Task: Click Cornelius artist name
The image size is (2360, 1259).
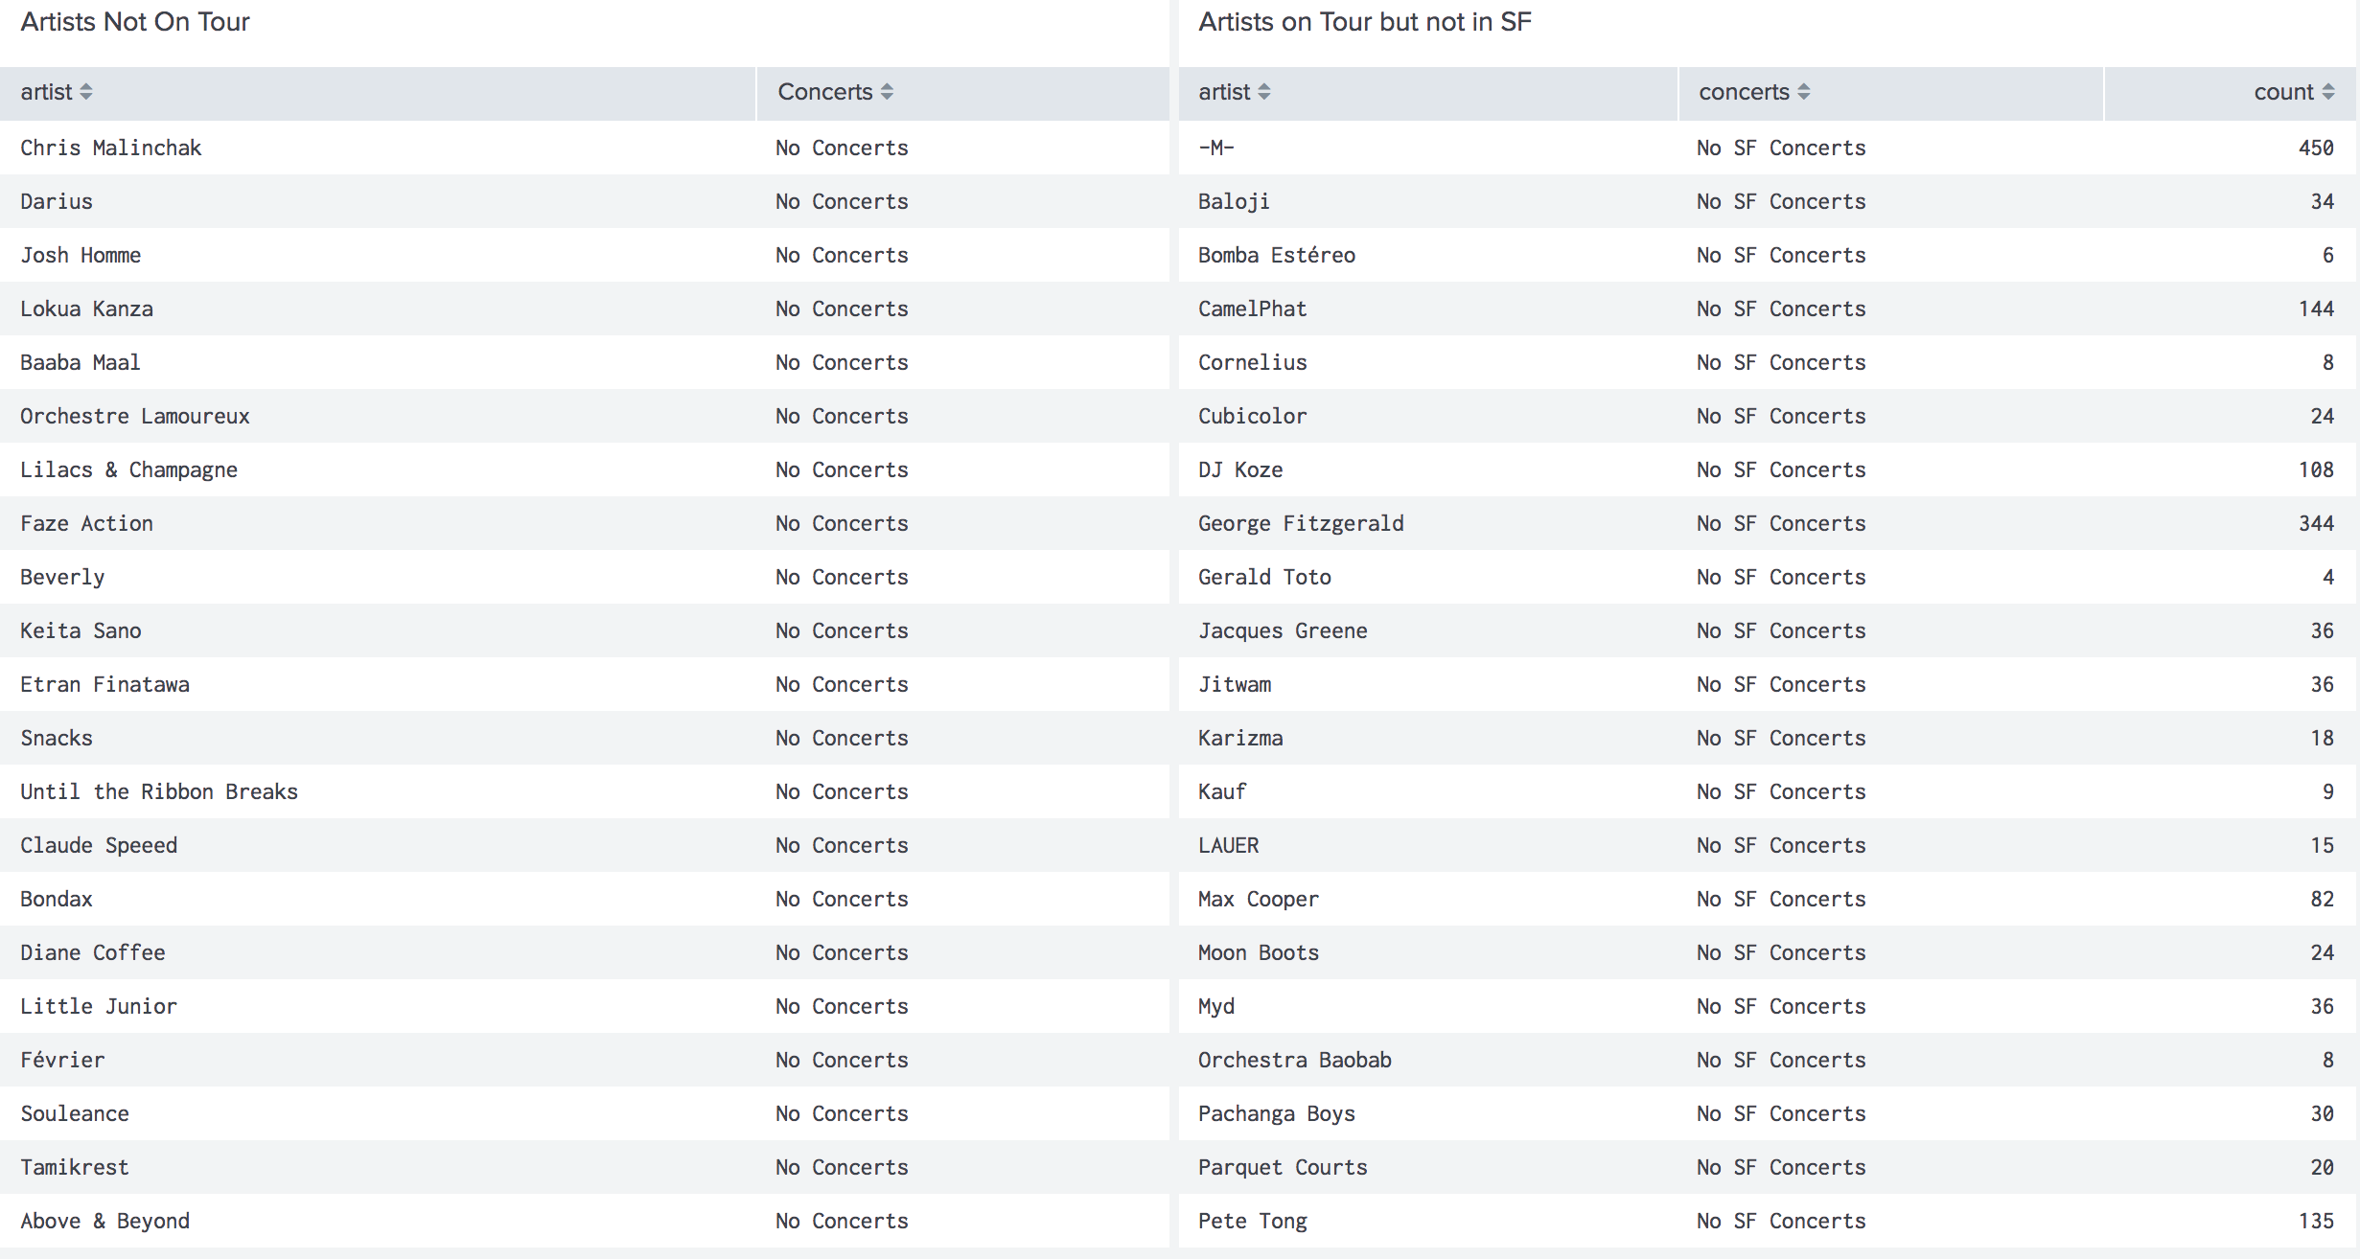Action: tap(1252, 362)
